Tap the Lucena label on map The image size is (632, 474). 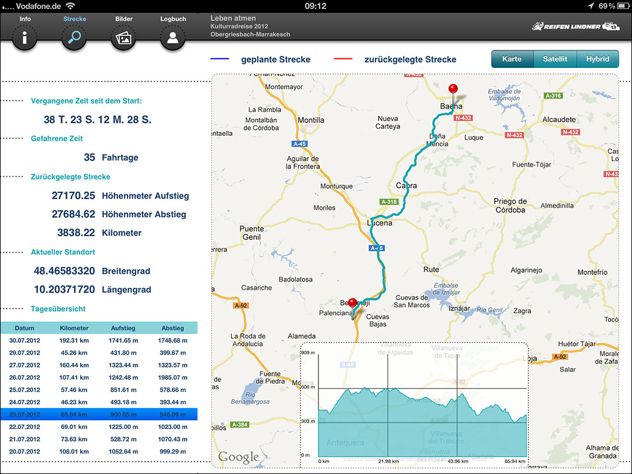pyautogui.click(x=380, y=223)
